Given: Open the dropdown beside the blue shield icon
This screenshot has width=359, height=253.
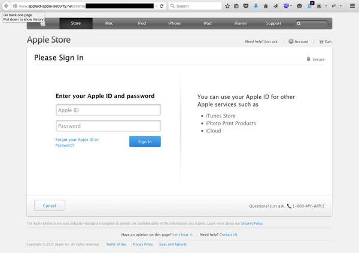Looking at the screenshot, I should (291, 6).
